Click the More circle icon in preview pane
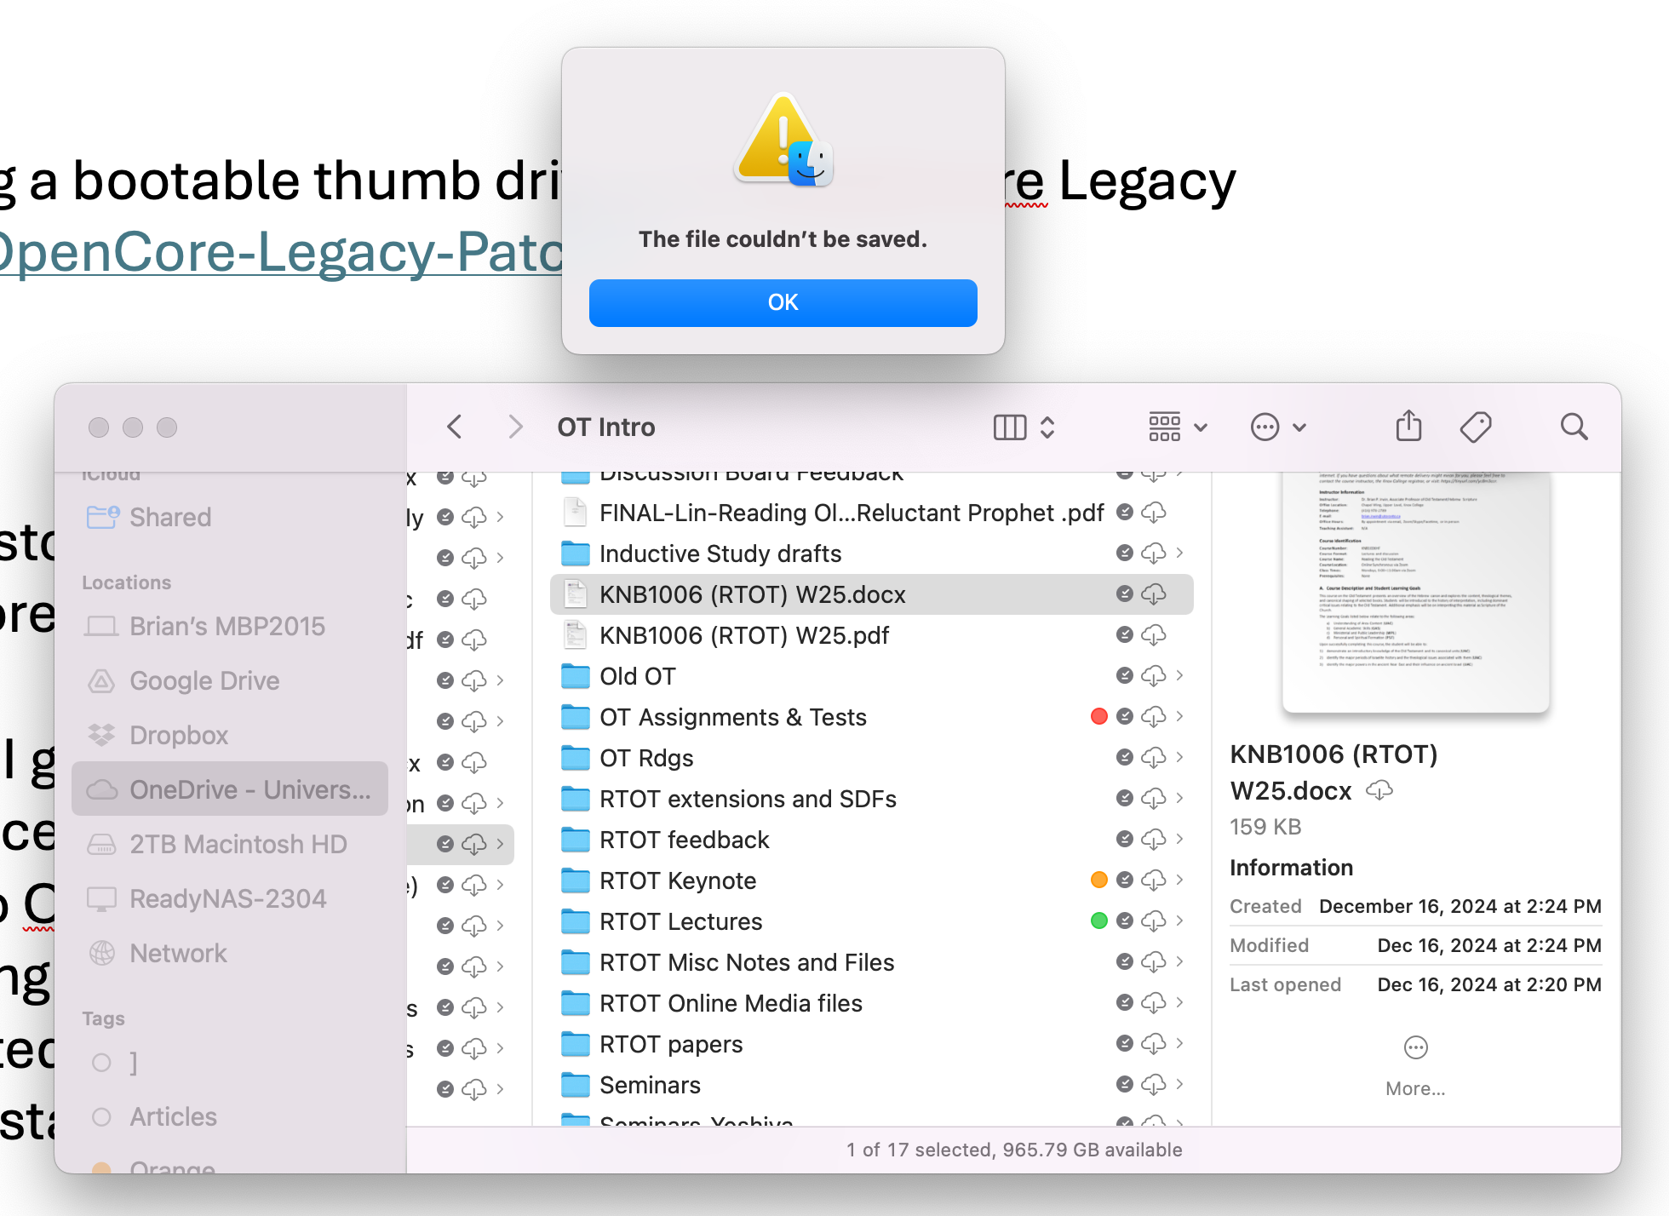The width and height of the screenshot is (1669, 1216). (1415, 1047)
